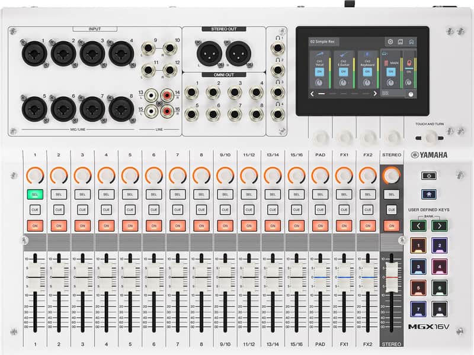Toggle the PAD channel ON button
The height and width of the screenshot is (355, 474).
pos(320,225)
